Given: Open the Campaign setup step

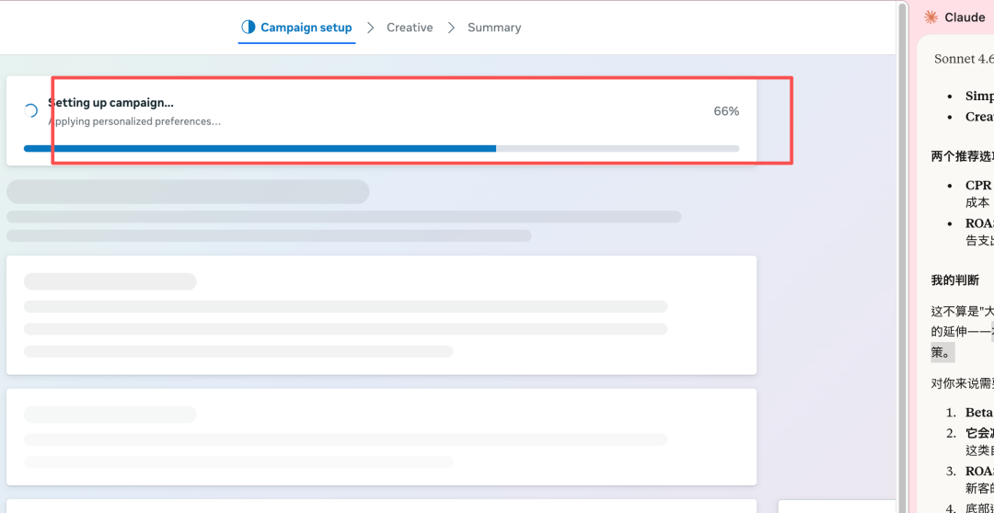Looking at the screenshot, I should click(x=306, y=28).
